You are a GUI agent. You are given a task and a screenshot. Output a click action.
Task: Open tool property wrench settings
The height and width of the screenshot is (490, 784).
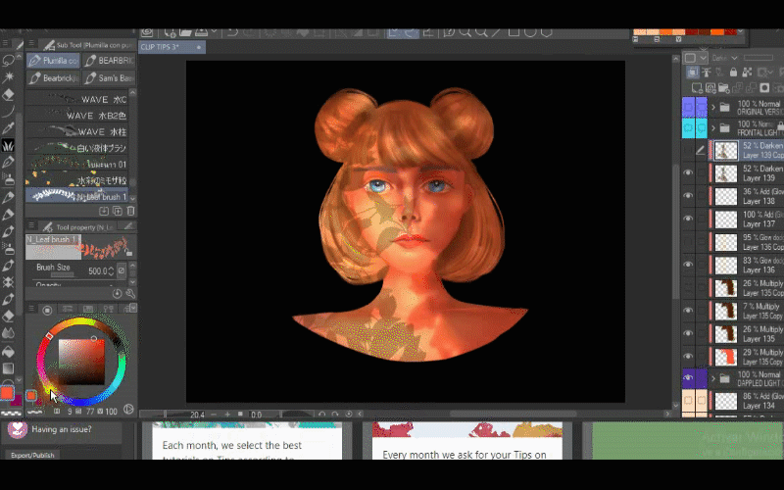[x=129, y=293]
